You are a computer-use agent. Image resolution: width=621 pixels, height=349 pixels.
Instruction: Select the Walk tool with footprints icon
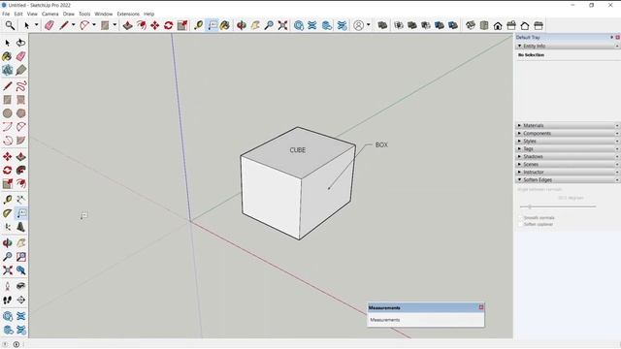(7, 300)
